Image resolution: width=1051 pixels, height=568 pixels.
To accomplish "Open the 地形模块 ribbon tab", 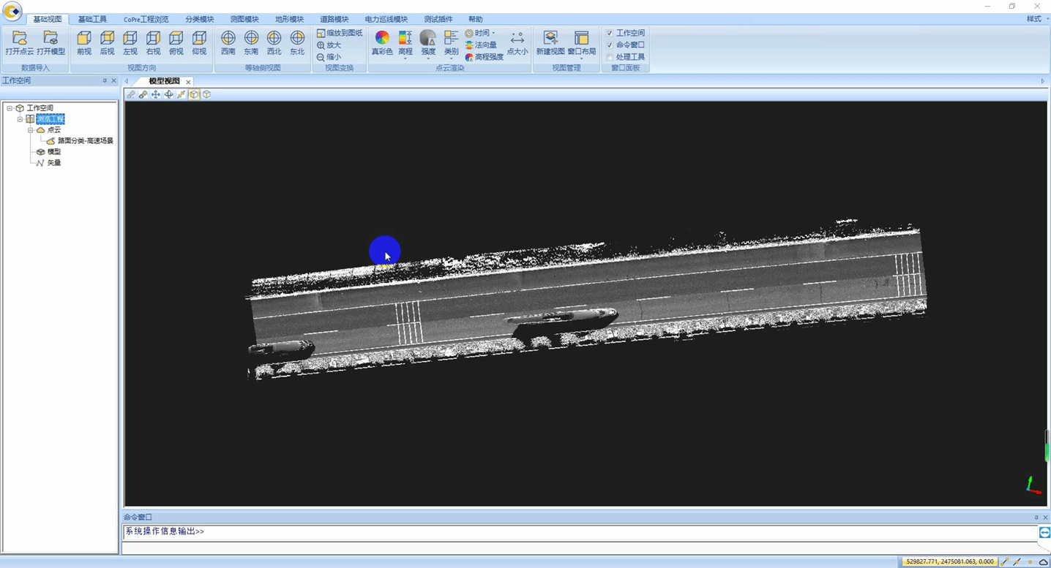I will point(289,19).
